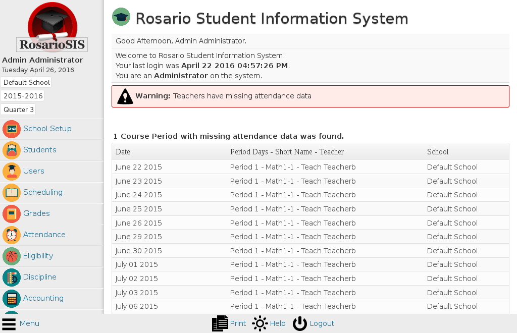The width and height of the screenshot is (517, 333).
Task: Open the Grades module
Action: tap(36, 213)
